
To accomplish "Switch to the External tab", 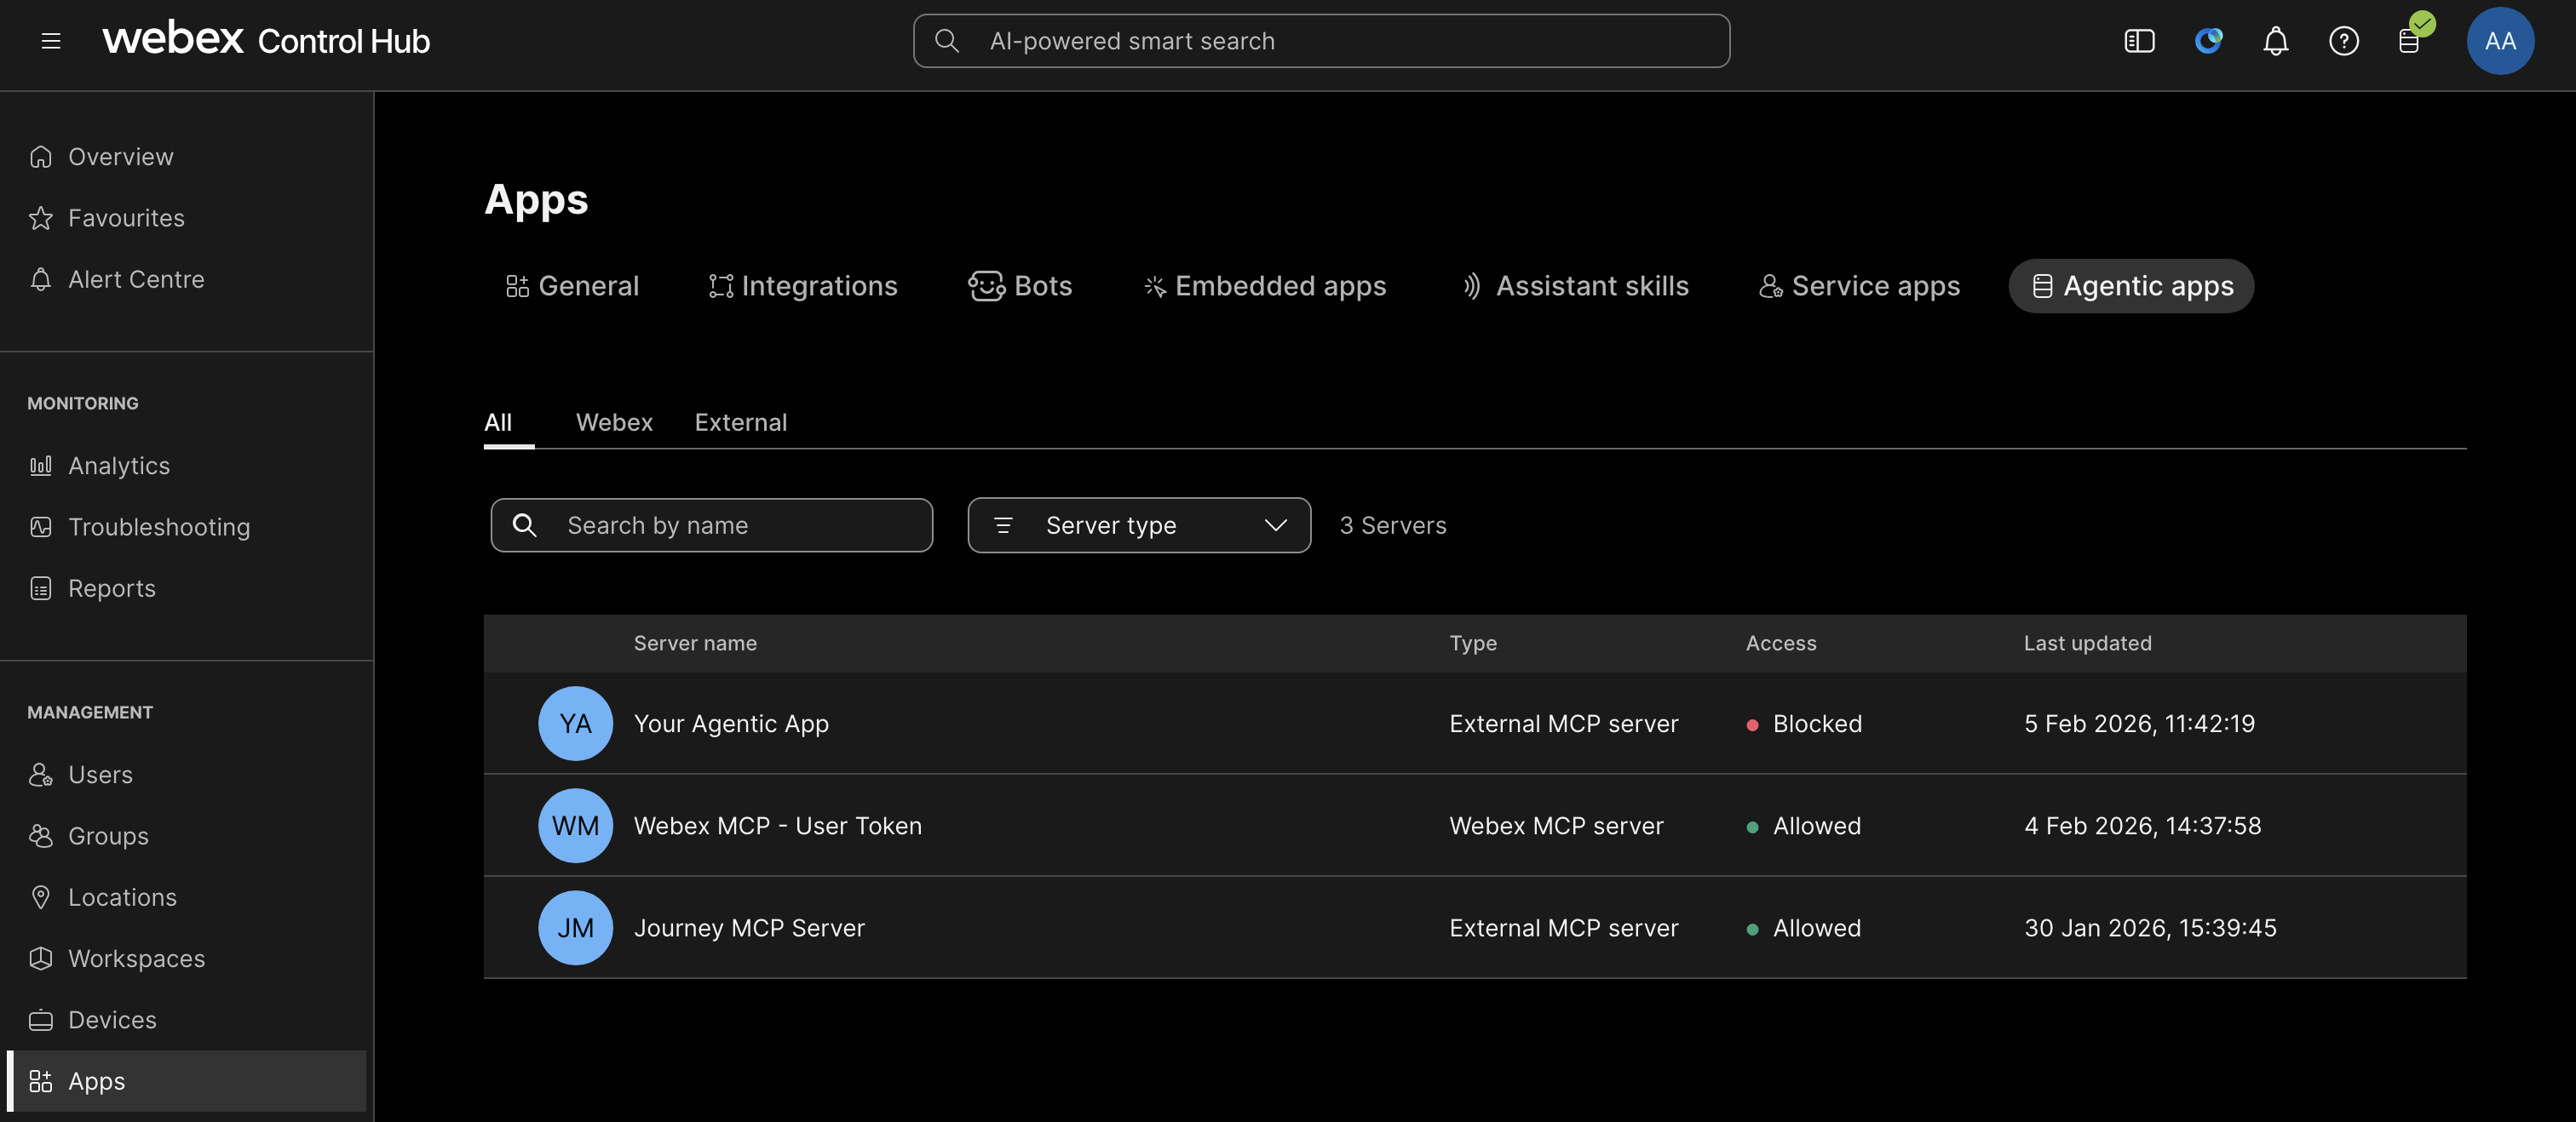I will (x=740, y=422).
